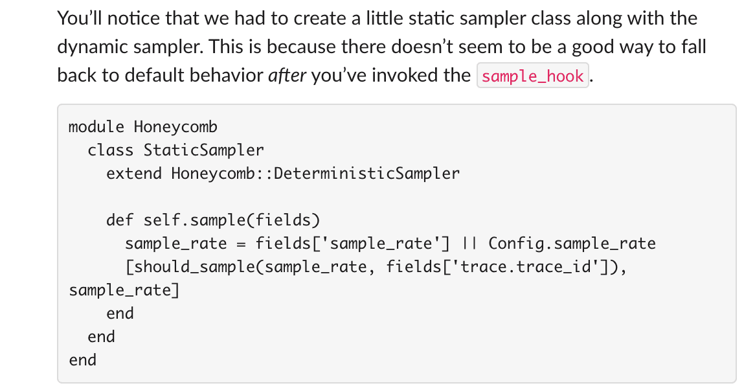This screenshot has width=755, height=390.
Task: Click the || operator in the code
Action: 469,244
